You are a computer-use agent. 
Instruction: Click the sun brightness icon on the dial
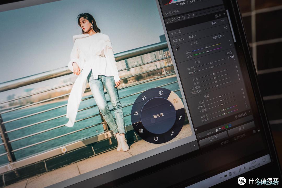click(144, 98)
